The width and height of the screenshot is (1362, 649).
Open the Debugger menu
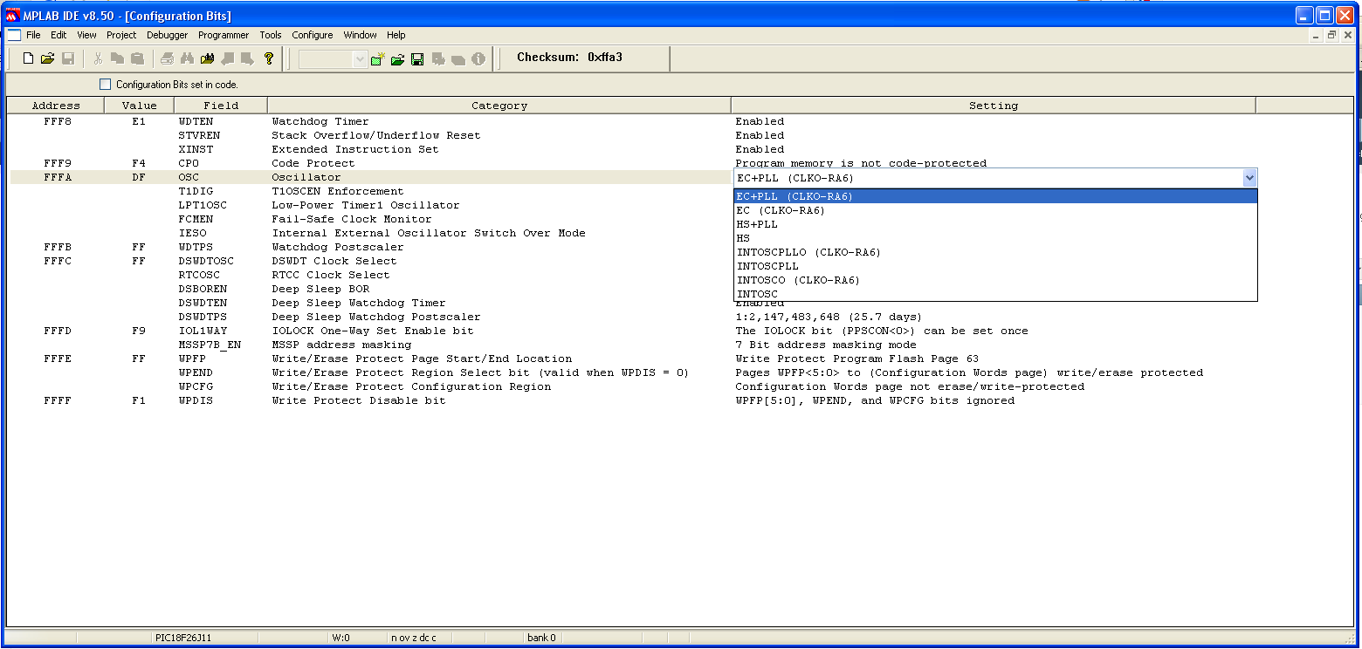[x=167, y=35]
